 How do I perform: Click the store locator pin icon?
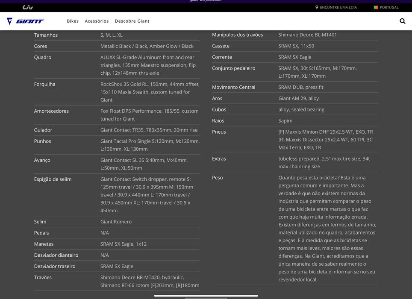317,7
